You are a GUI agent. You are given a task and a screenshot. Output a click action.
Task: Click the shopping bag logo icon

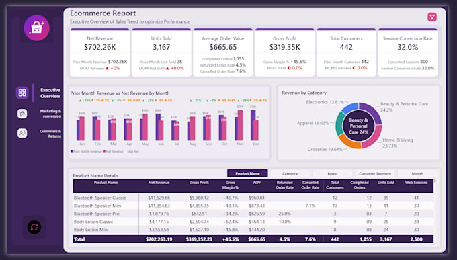click(36, 28)
